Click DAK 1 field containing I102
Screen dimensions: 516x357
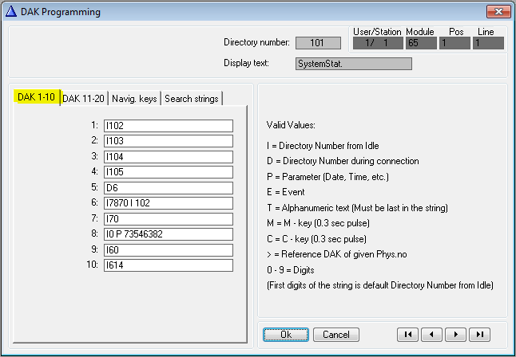167,126
